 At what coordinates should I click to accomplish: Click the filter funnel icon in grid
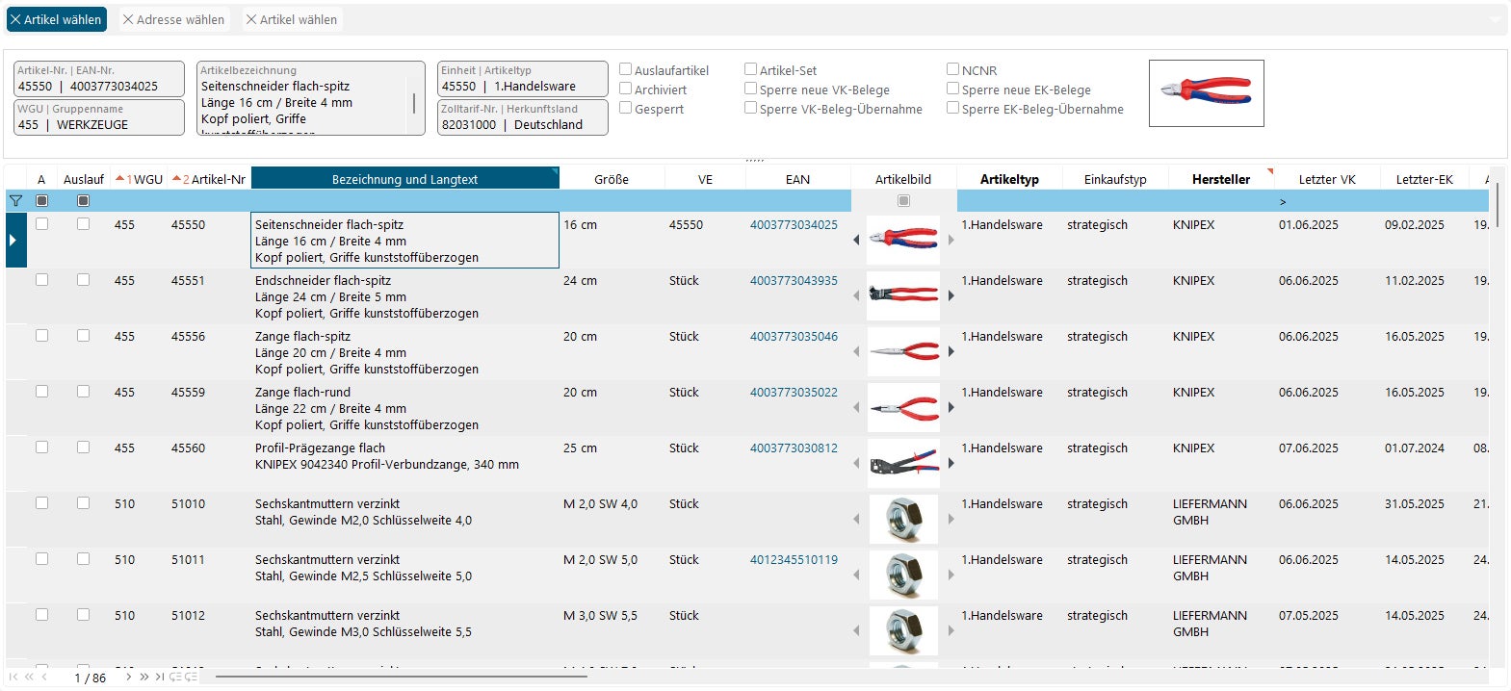pyautogui.click(x=15, y=201)
